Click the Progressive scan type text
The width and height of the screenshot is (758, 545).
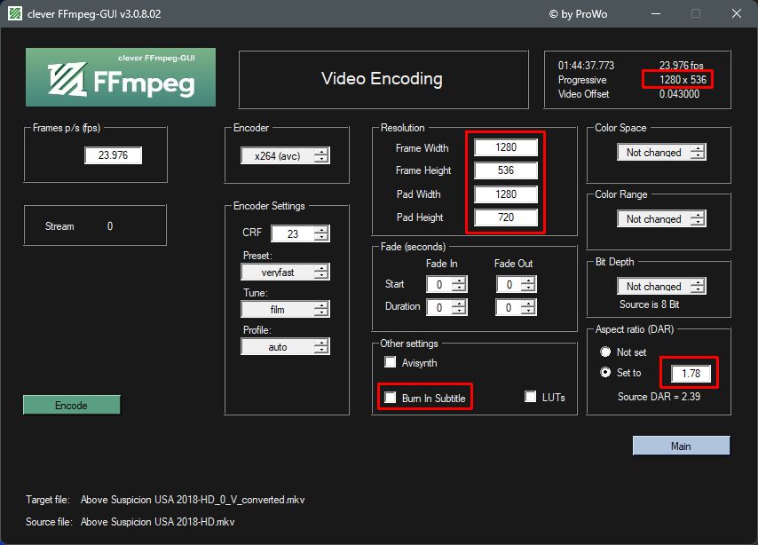(582, 80)
